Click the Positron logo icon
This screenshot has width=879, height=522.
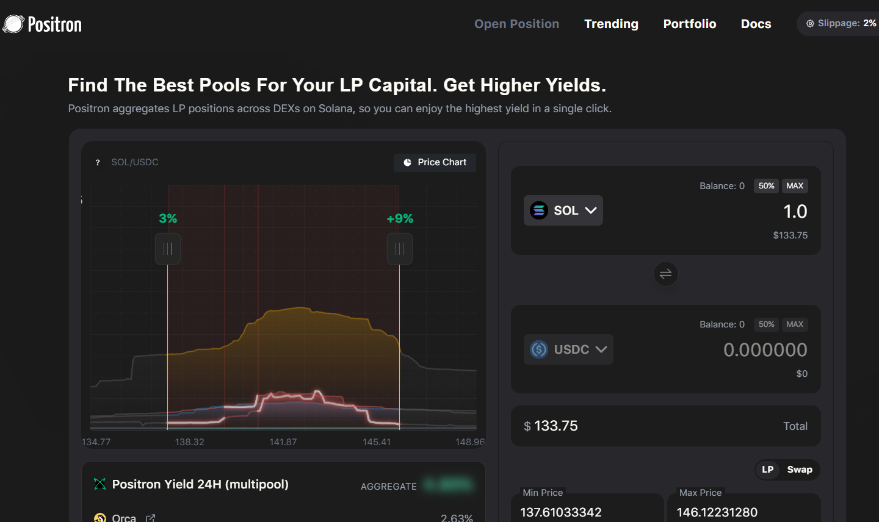tap(13, 24)
